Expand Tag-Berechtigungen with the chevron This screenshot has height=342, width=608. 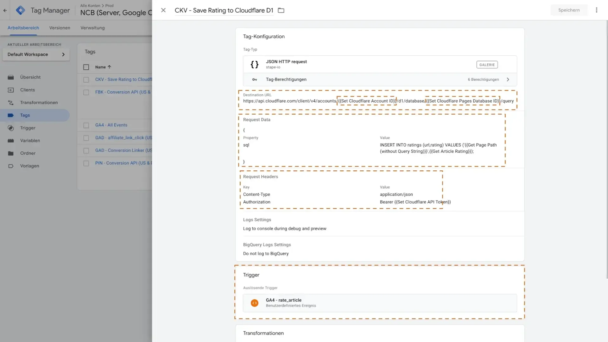[x=508, y=79]
